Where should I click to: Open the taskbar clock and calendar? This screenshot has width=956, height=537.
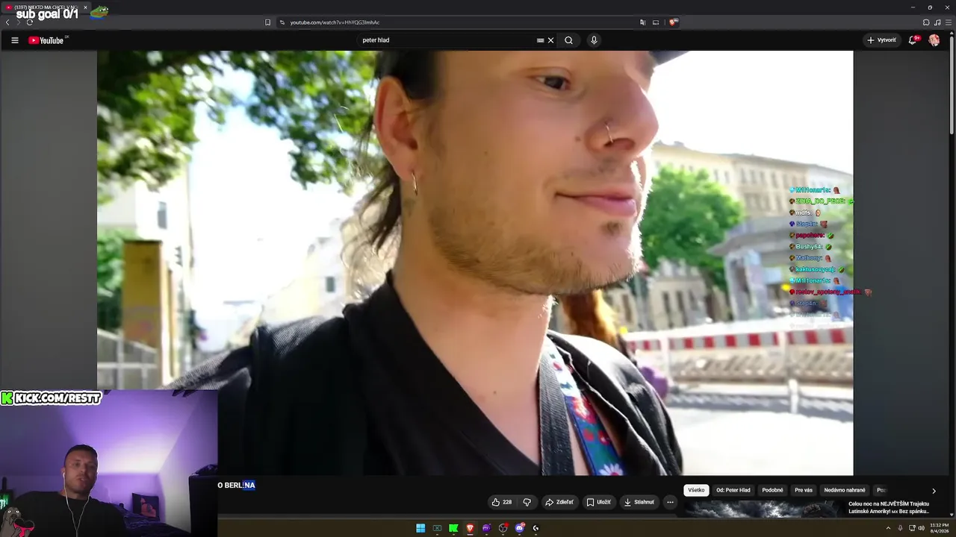click(940, 528)
